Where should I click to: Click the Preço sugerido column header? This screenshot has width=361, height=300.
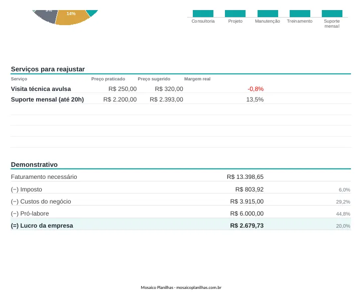coord(154,79)
